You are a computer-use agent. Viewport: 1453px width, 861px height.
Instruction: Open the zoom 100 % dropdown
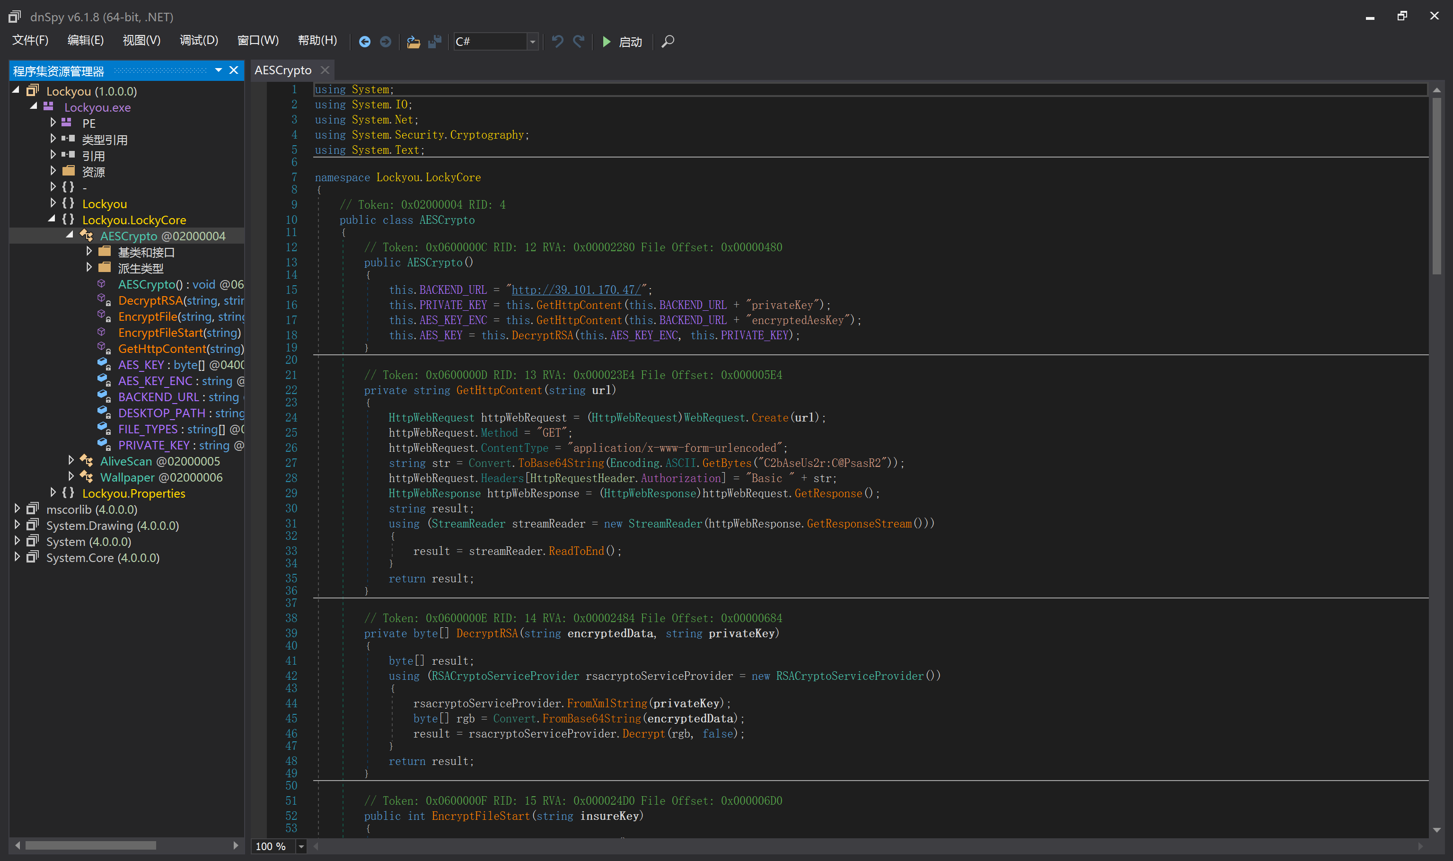pos(301,846)
